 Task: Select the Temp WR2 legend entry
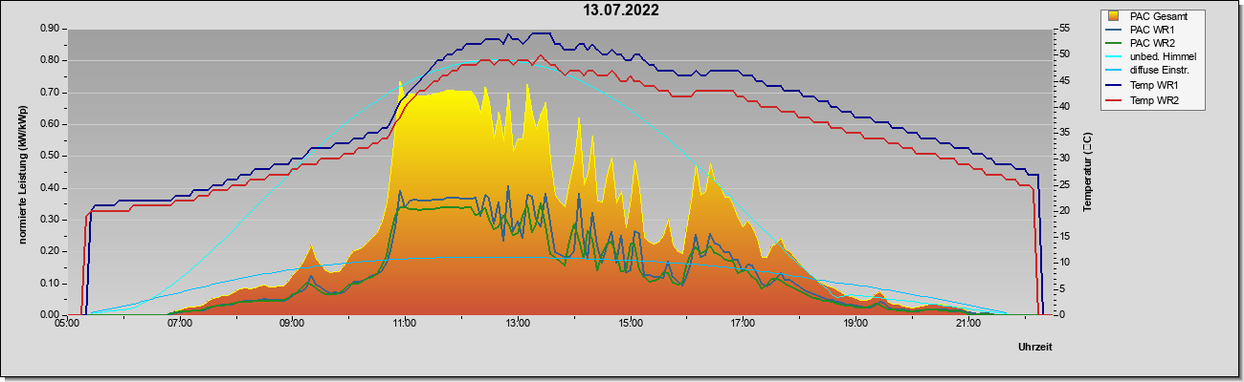[x=1152, y=100]
